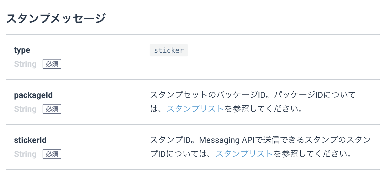The image size is (388, 176).
Task: Select the sticker code value
Action: click(169, 50)
